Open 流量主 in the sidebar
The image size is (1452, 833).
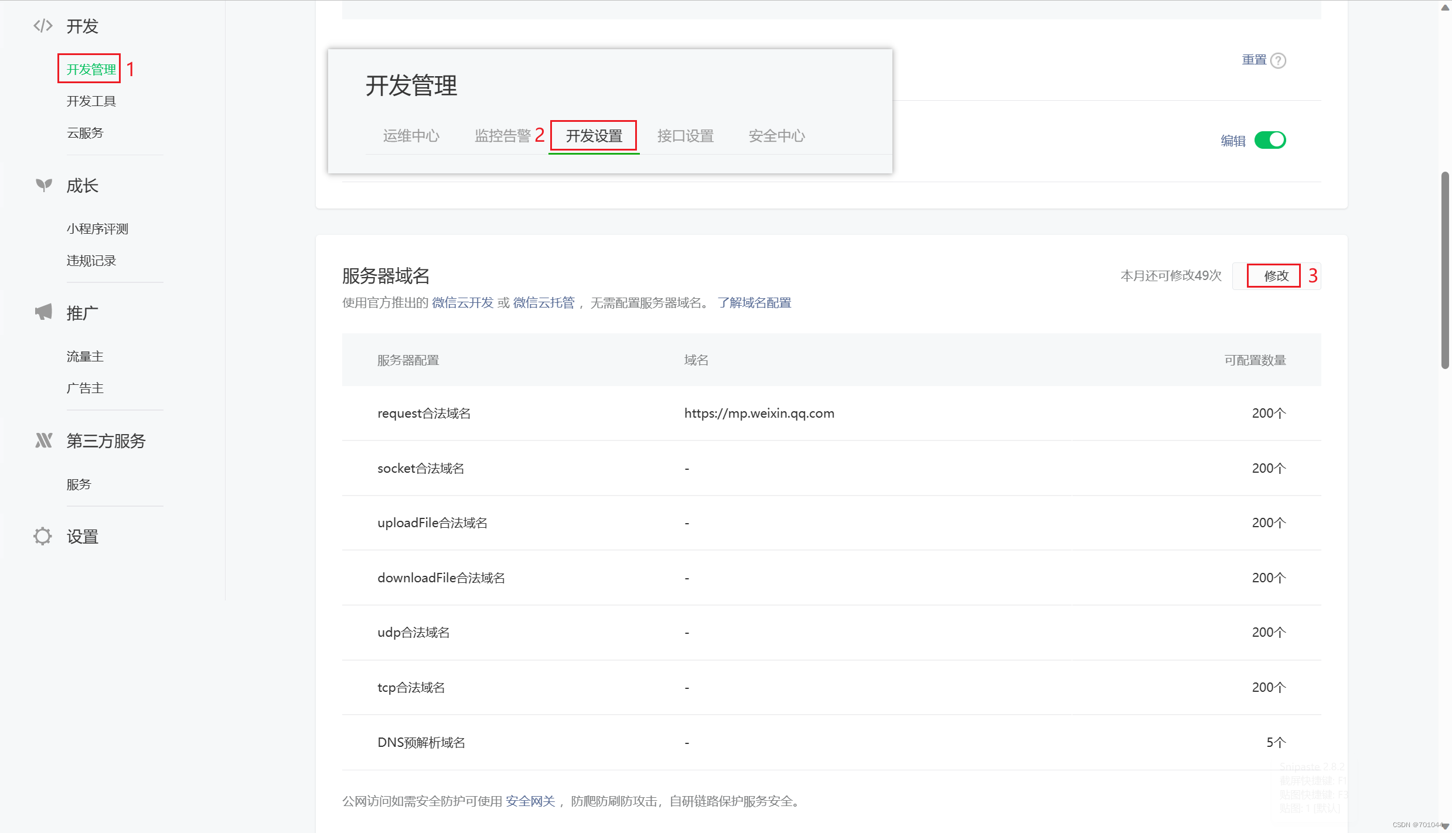(85, 356)
